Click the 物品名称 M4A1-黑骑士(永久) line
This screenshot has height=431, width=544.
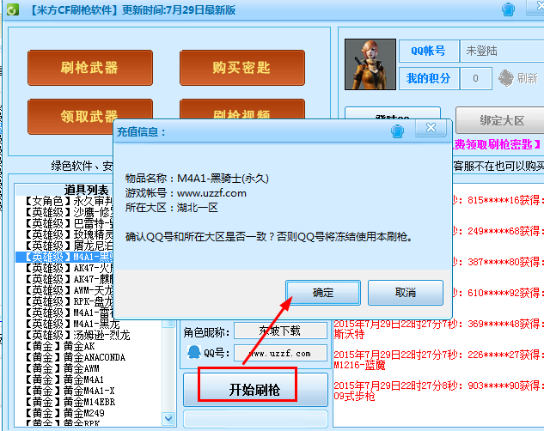(197, 178)
